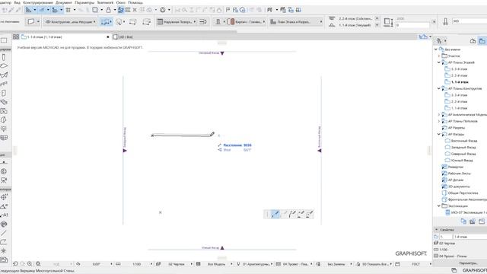The height and width of the screenshot is (274, 487).
Task: Select the Lamp tool in toolbox
Action: pos(4,129)
